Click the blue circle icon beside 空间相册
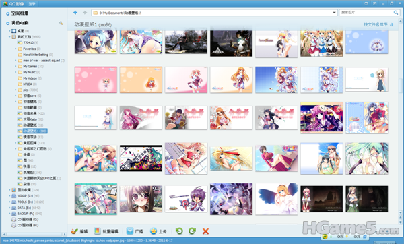404x244 pixels. click(x=7, y=13)
